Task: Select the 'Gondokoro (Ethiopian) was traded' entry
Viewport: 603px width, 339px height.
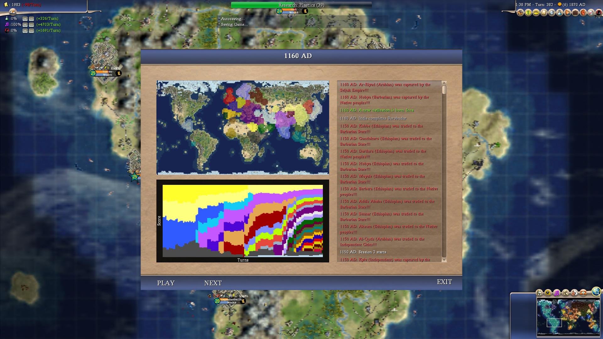Action: click(x=389, y=141)
